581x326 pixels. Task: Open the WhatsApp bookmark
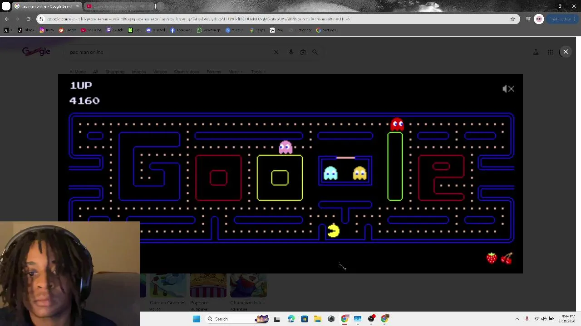coord(209,30)
